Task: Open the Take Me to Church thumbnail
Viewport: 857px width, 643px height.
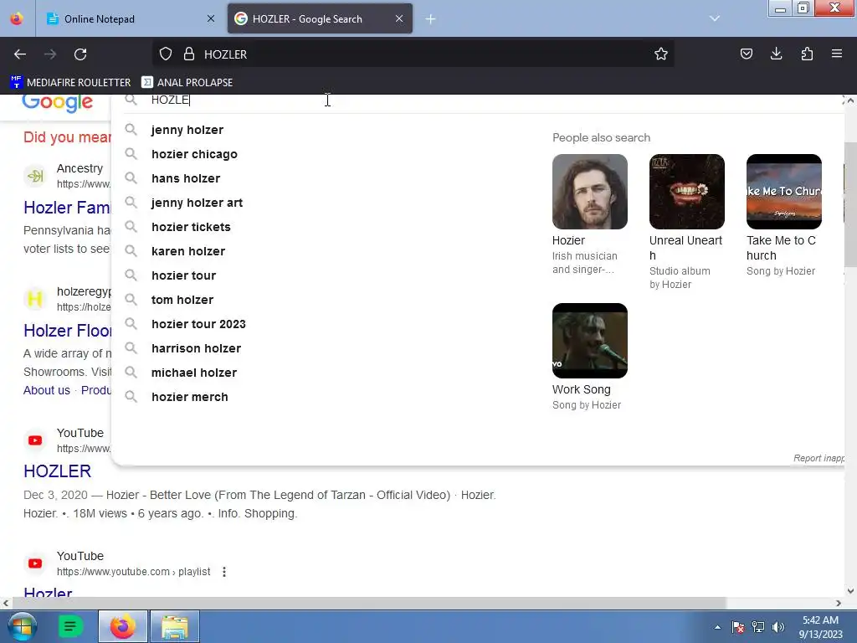Action: click(x=783, y=192)
